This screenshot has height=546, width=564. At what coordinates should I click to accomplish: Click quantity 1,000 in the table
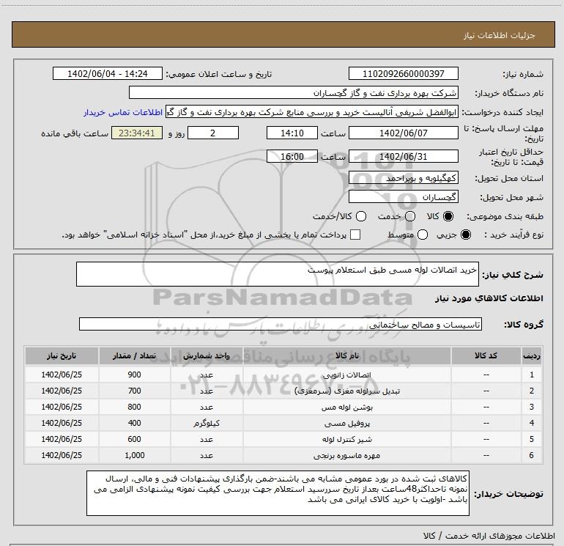135,455
